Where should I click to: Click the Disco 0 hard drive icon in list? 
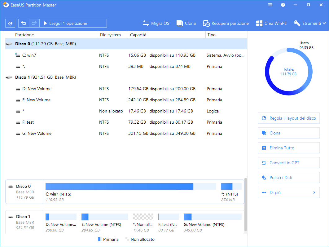[9, 44]
